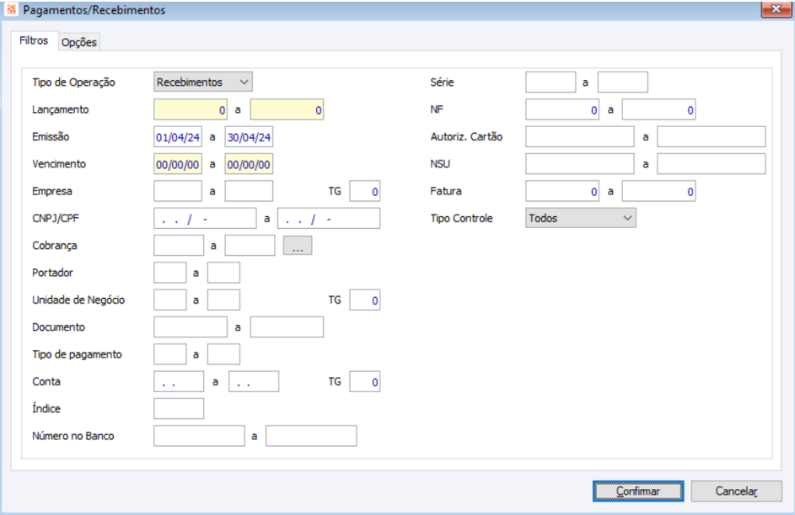Focus the Empresa start field

coord(178,191)
